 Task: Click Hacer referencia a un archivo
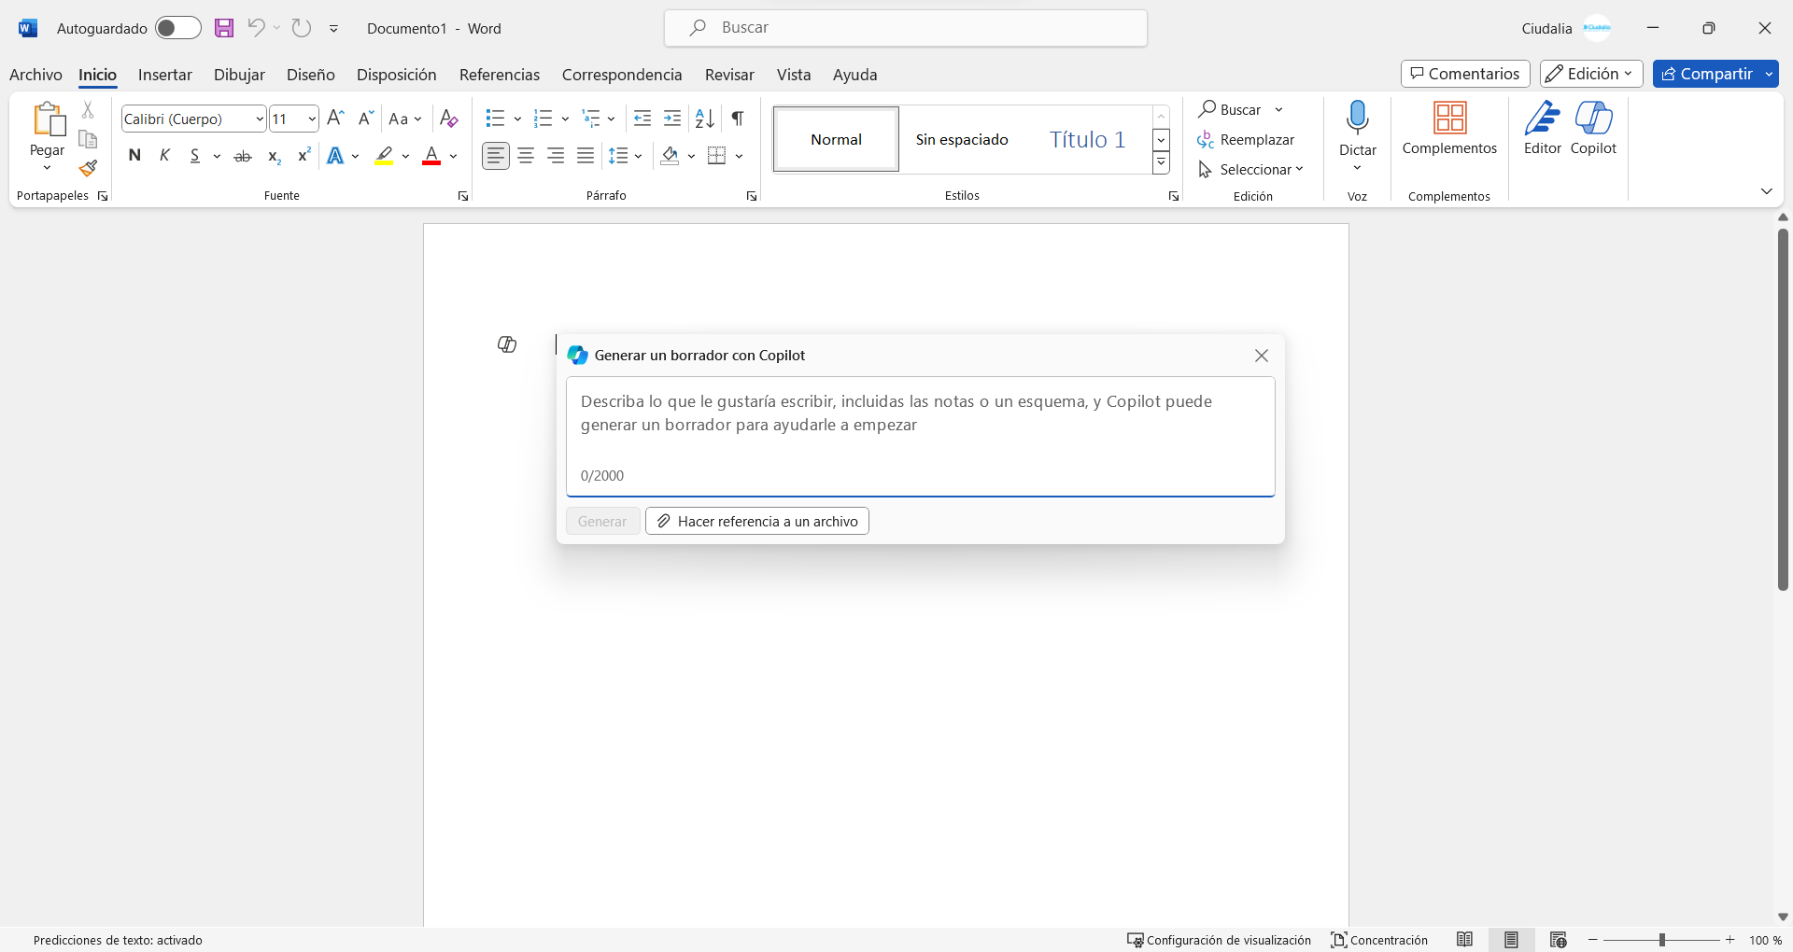coord(756,521)
